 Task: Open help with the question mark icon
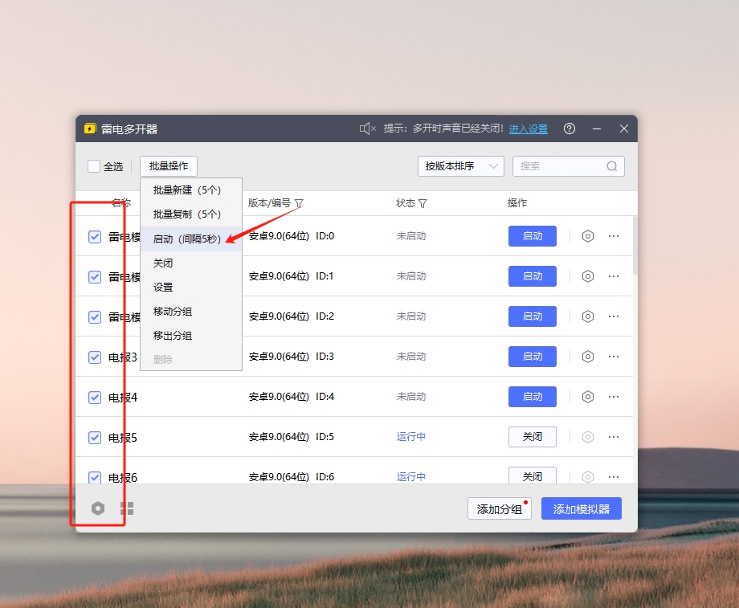pyautogui.click(x=570, y=129)
